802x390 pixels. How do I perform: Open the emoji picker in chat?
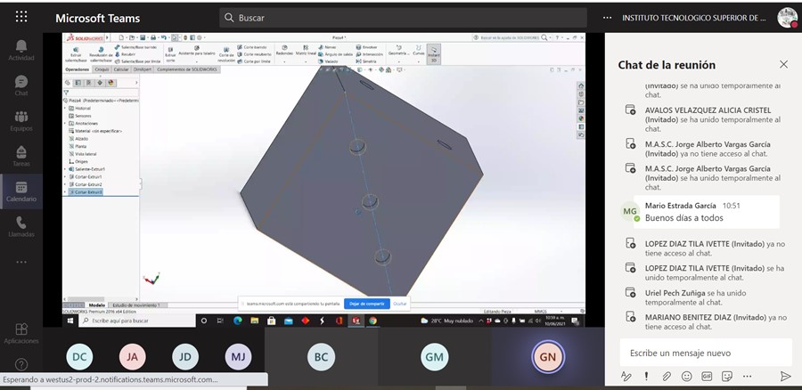pos(686,377)
